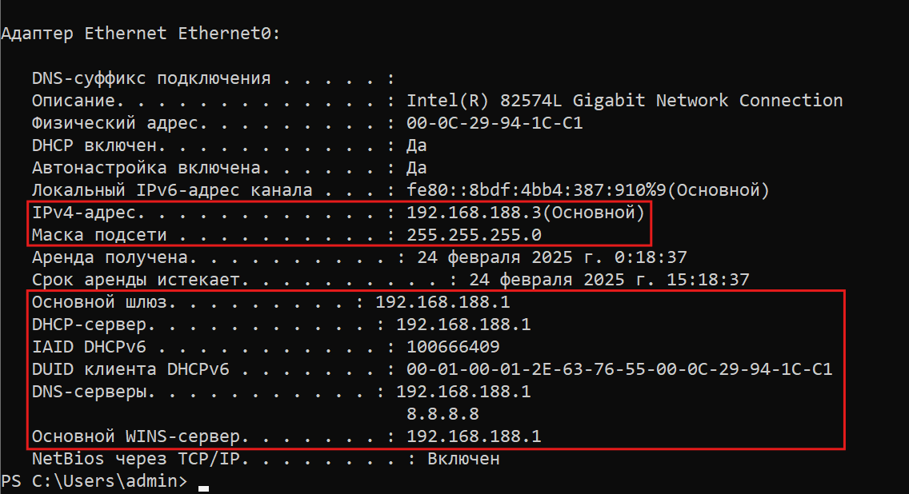Click the default gateway value on "Основной шлюз" line
909x494 pixels.
click(x=442, y=303)
